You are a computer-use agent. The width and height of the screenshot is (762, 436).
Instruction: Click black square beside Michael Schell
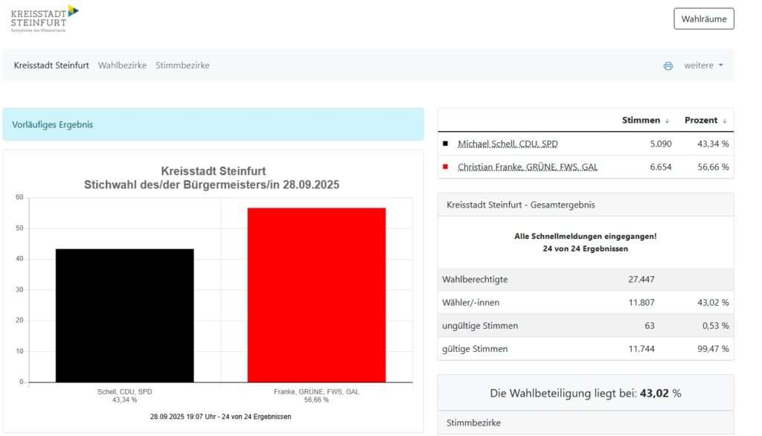tap(445, 143)
